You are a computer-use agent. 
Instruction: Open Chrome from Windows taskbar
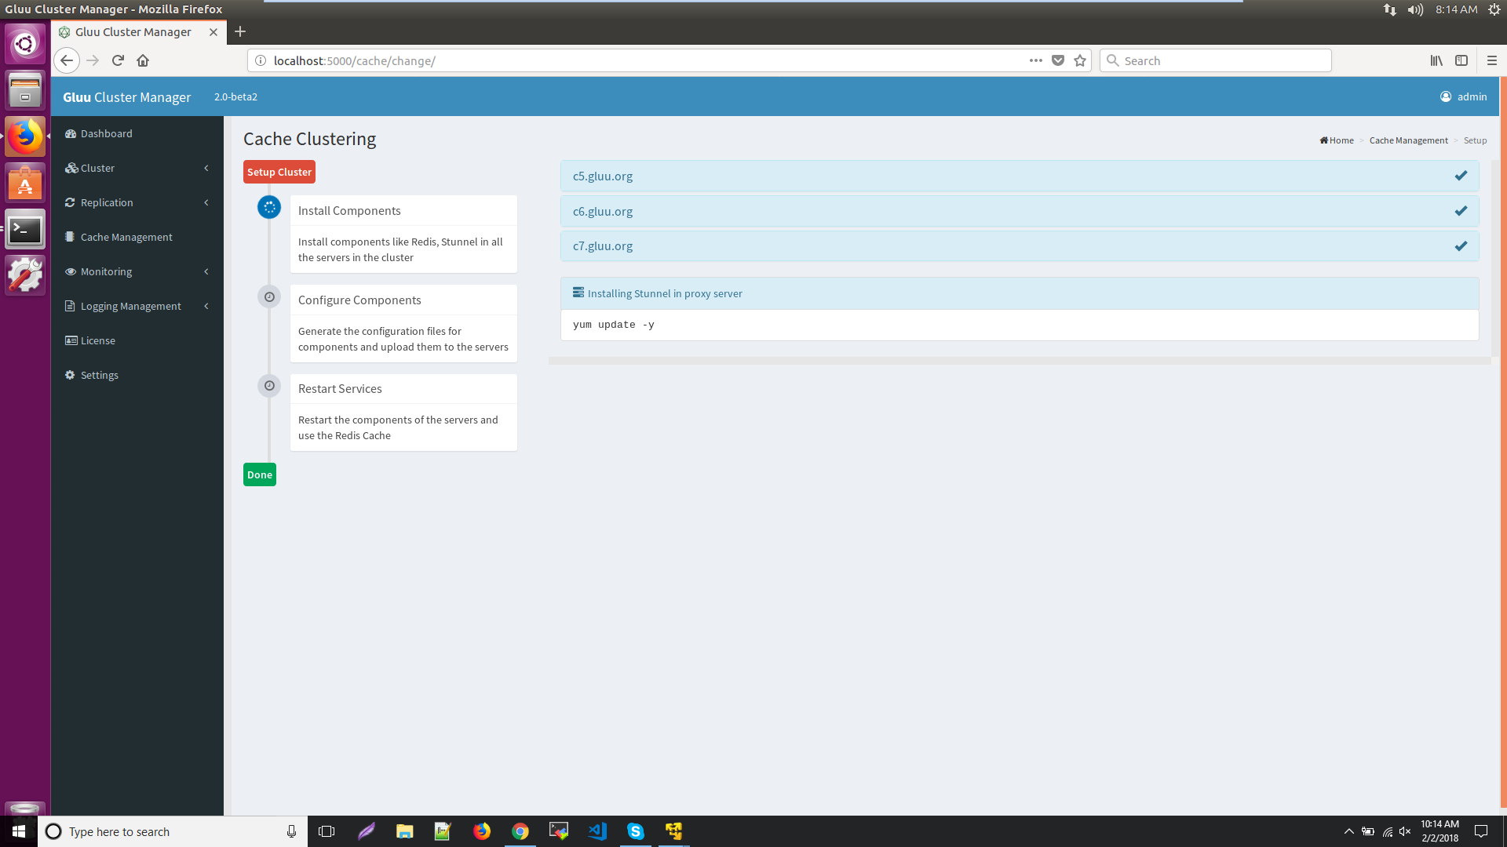tap(520, 831)
